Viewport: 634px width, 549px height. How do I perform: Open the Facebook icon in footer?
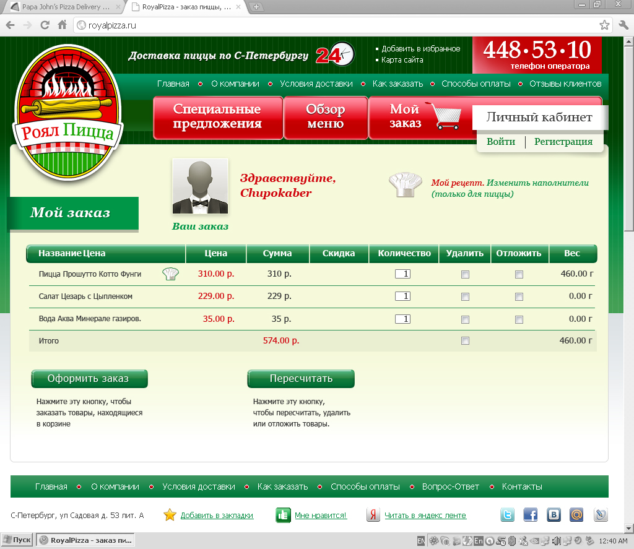pos(531,514)
